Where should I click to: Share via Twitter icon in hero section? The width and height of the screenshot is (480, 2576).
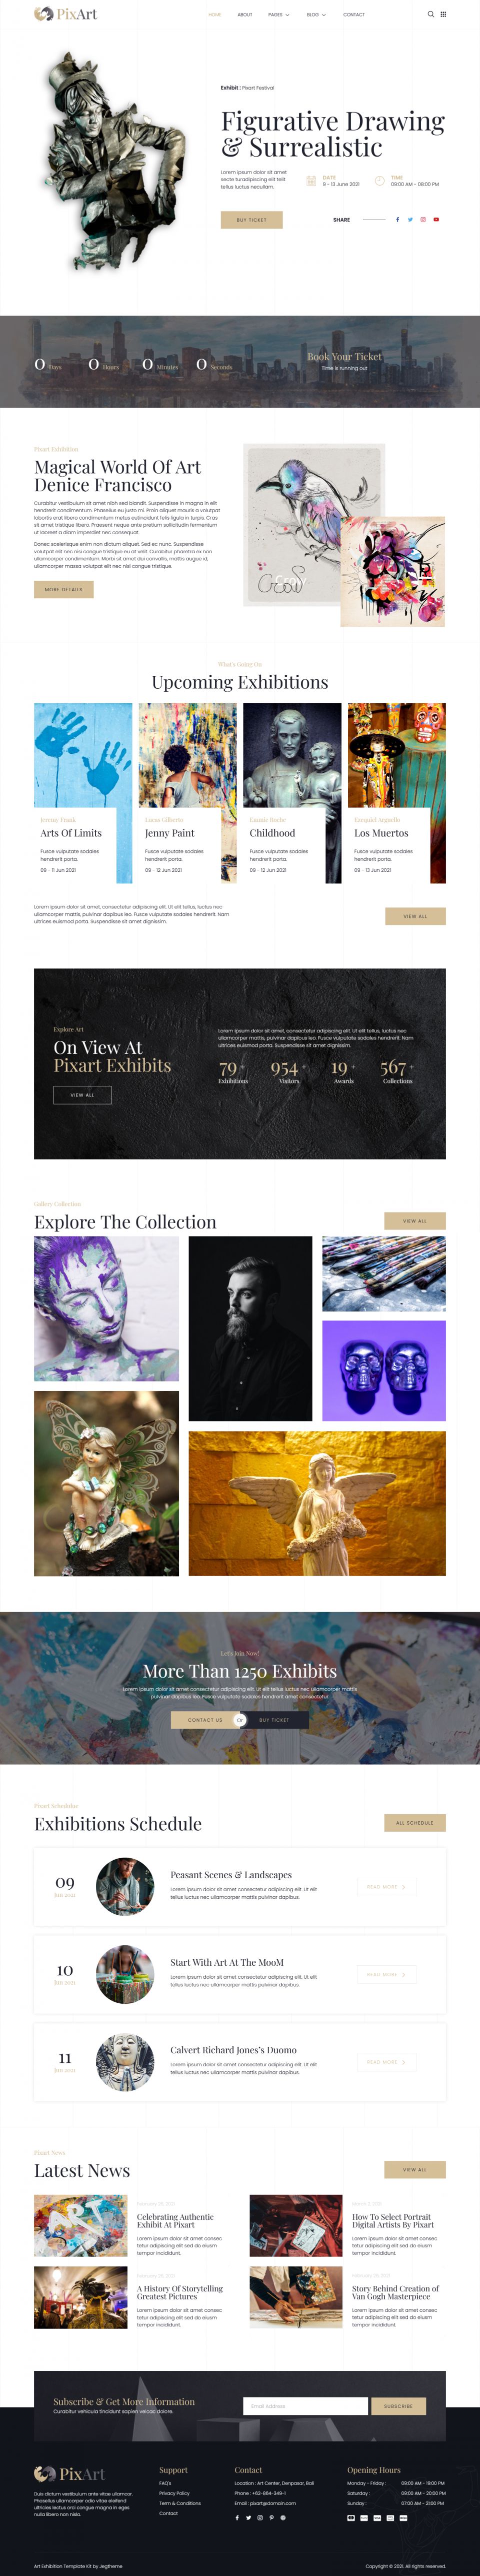pos(410,219)
